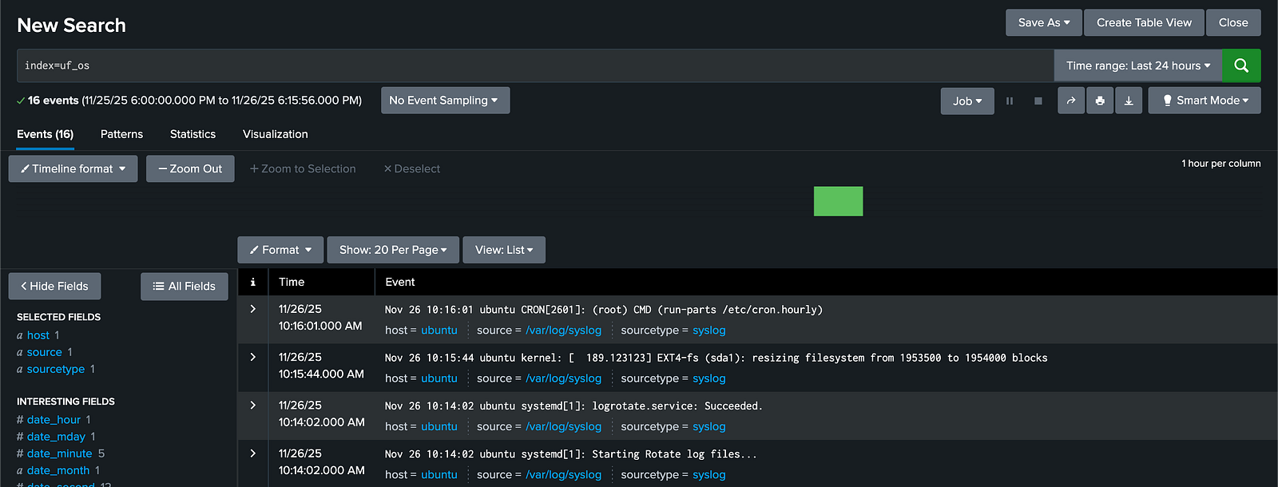Pause the search job
Image resolution: width=1278 pixels, height=487 pixels.
pos(1010,101)
